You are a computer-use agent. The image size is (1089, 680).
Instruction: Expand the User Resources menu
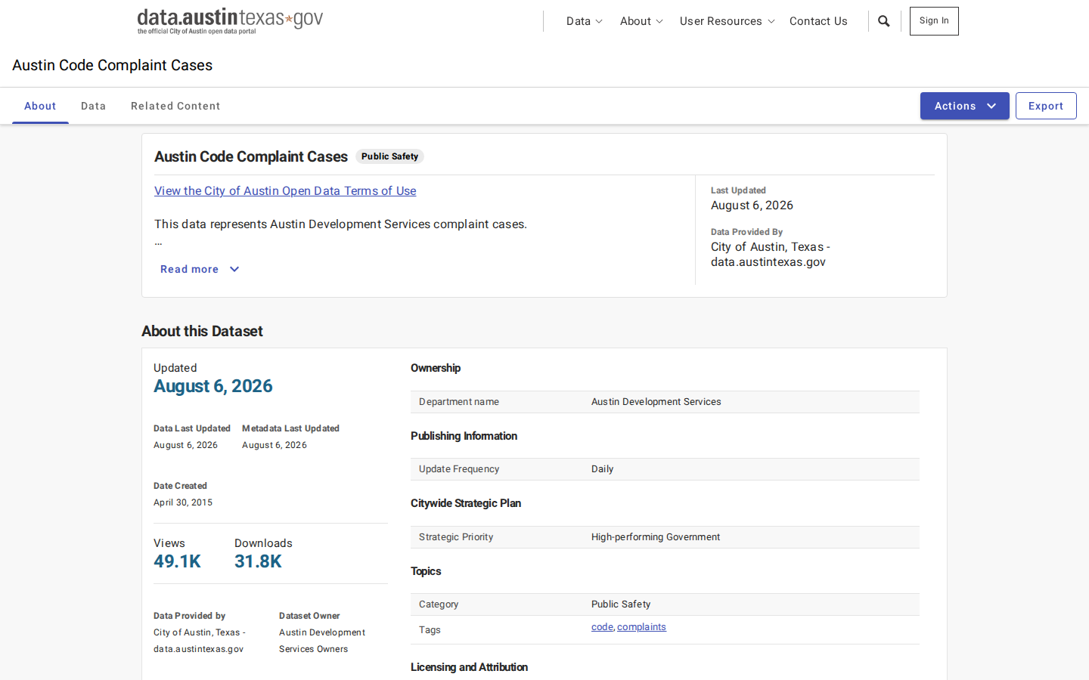(727, 21)
